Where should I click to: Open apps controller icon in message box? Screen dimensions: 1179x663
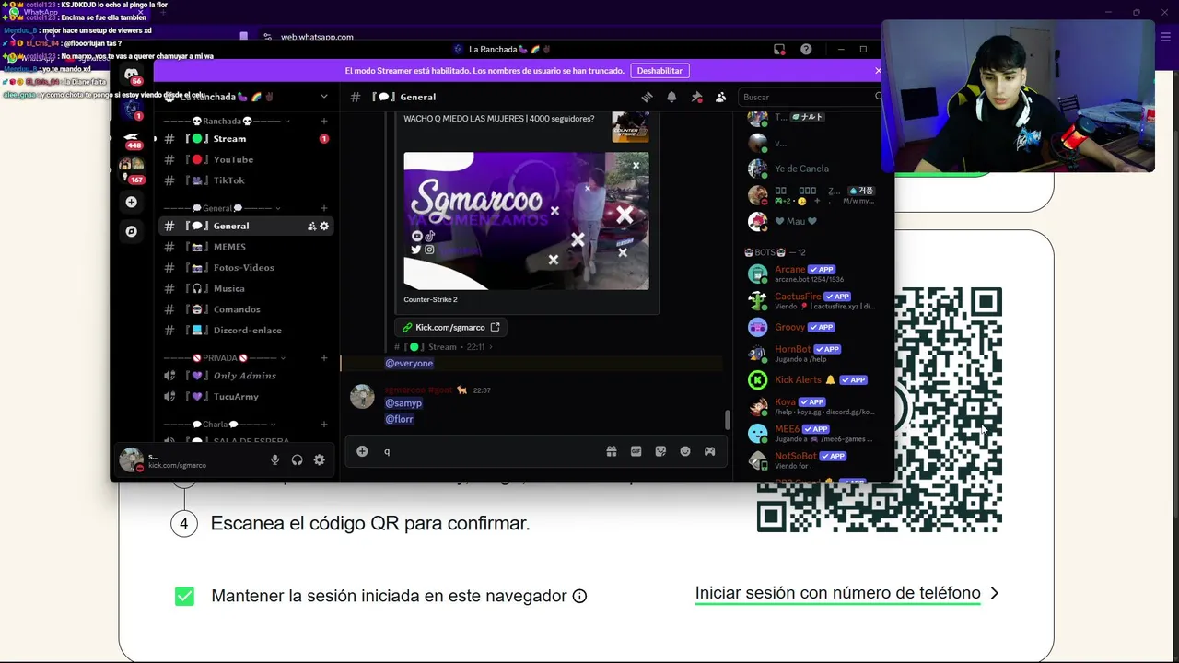(x=709, y=451)
